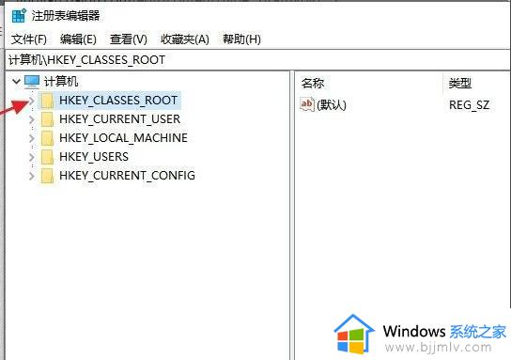
Task: Click the HKEY_CLASSES_ROOT folder icon
Action: tap(47, 101)
